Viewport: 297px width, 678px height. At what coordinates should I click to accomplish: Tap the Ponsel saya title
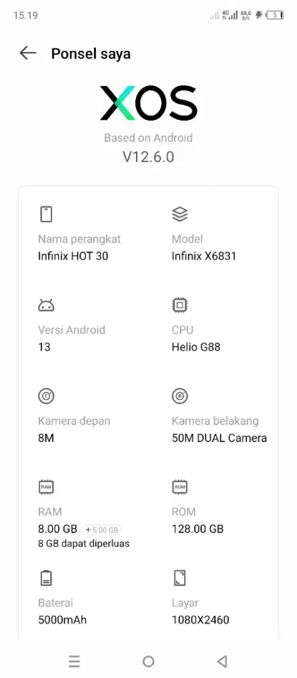tap(91, 54)
